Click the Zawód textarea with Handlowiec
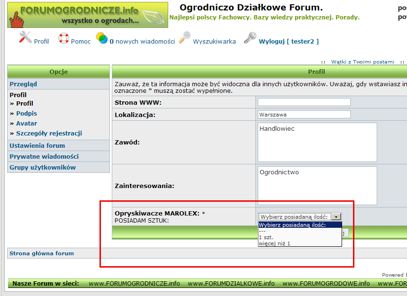This screenshot has height=296, width=407. pos(317,142)
